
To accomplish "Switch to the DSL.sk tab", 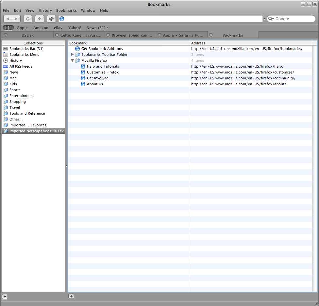I will 28,35.
